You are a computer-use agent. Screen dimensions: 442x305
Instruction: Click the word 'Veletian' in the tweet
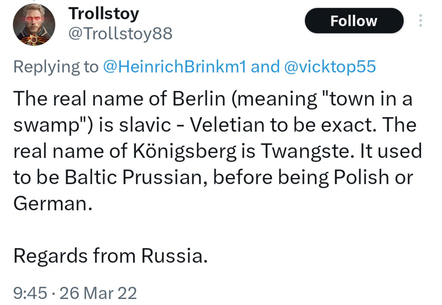pos(227,125)
